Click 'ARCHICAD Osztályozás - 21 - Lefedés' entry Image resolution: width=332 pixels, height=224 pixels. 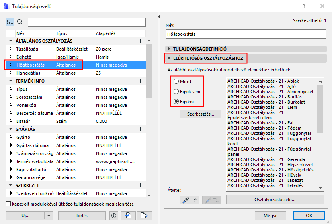pos(265,185)
